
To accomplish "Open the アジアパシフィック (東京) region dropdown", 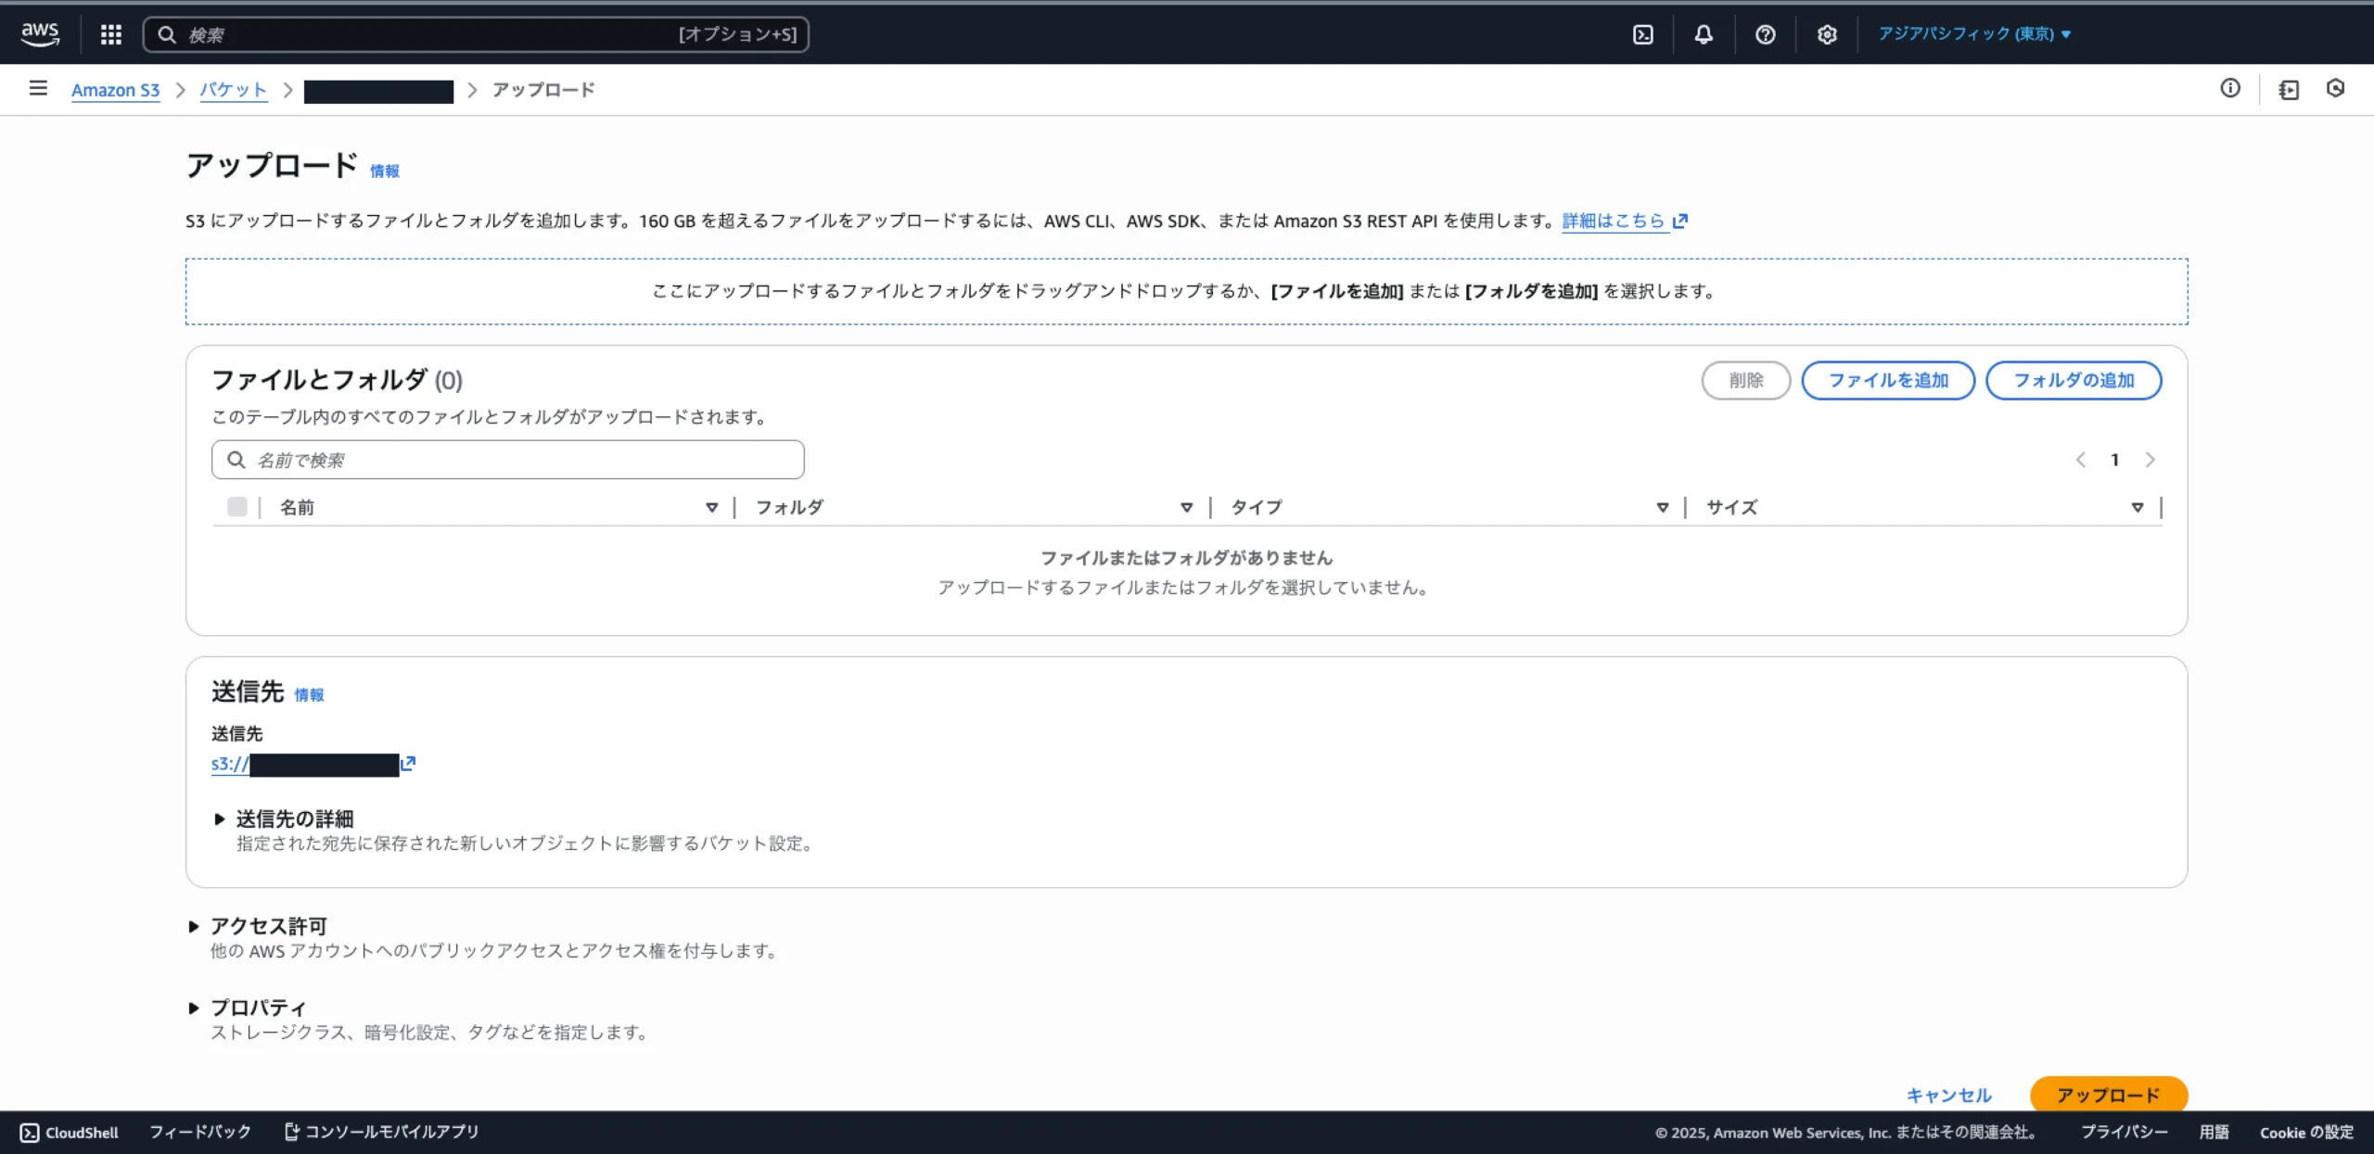I will point(1973,34).
